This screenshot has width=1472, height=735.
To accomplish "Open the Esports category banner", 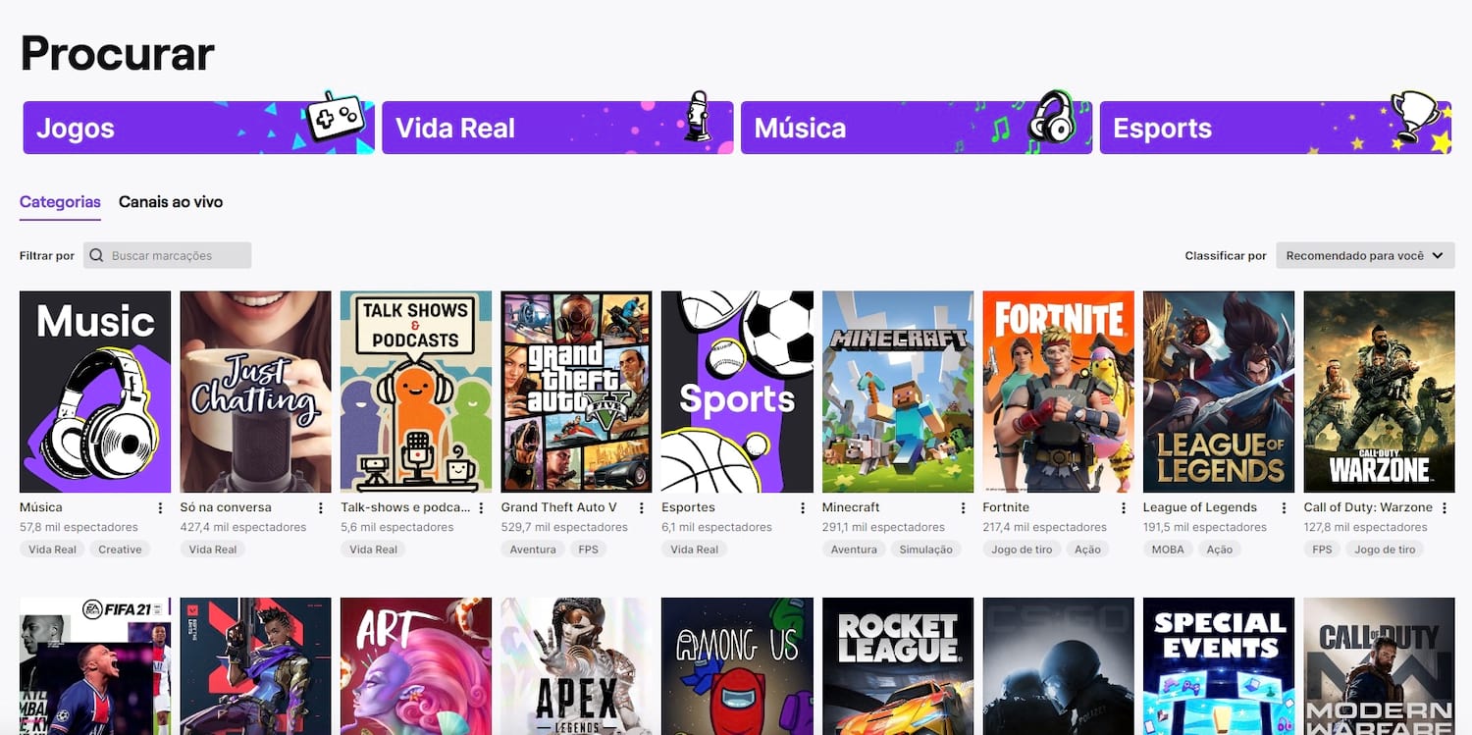I will [1276, 128].
